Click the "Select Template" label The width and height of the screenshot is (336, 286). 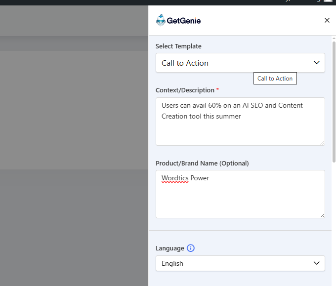pyautogui.click(x=178, y=46)
